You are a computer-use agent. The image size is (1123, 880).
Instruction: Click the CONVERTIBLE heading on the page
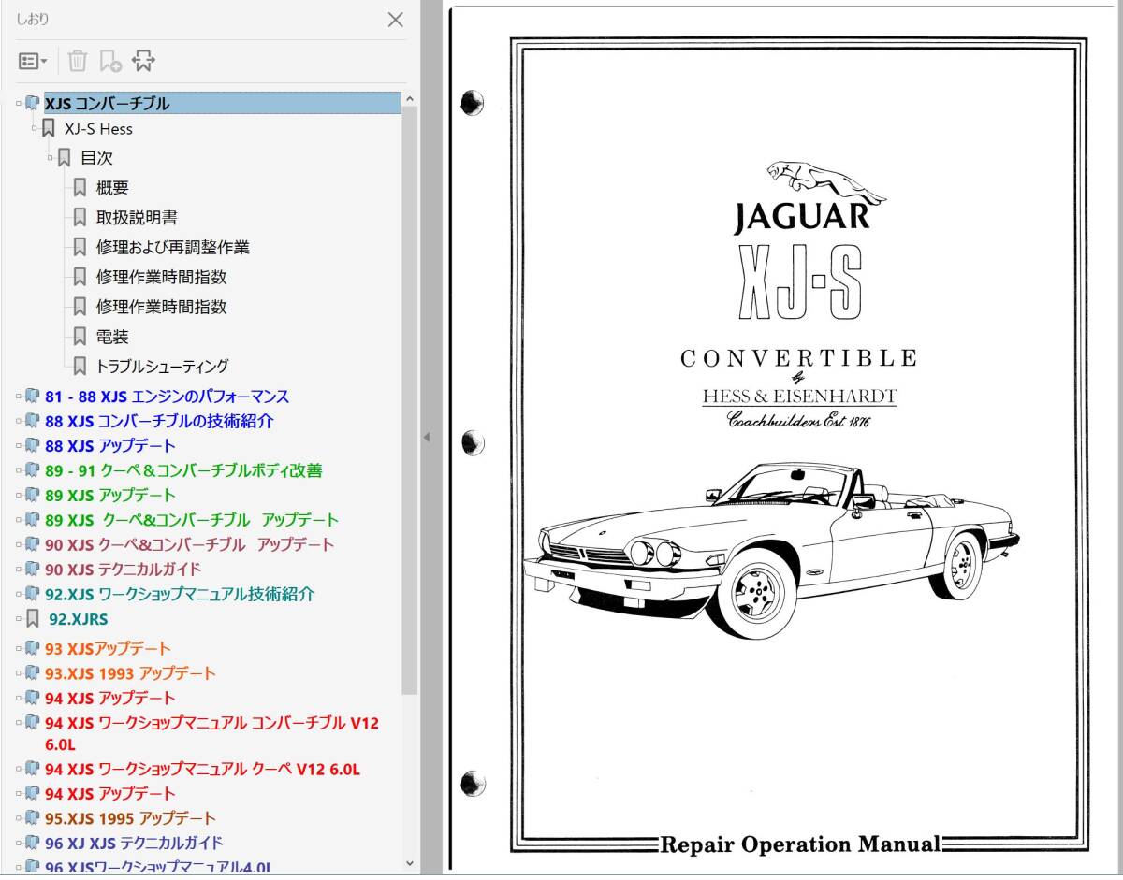[x=798, y=358]
